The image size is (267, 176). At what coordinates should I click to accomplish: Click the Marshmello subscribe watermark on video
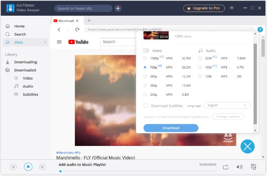tap(228, 138)
